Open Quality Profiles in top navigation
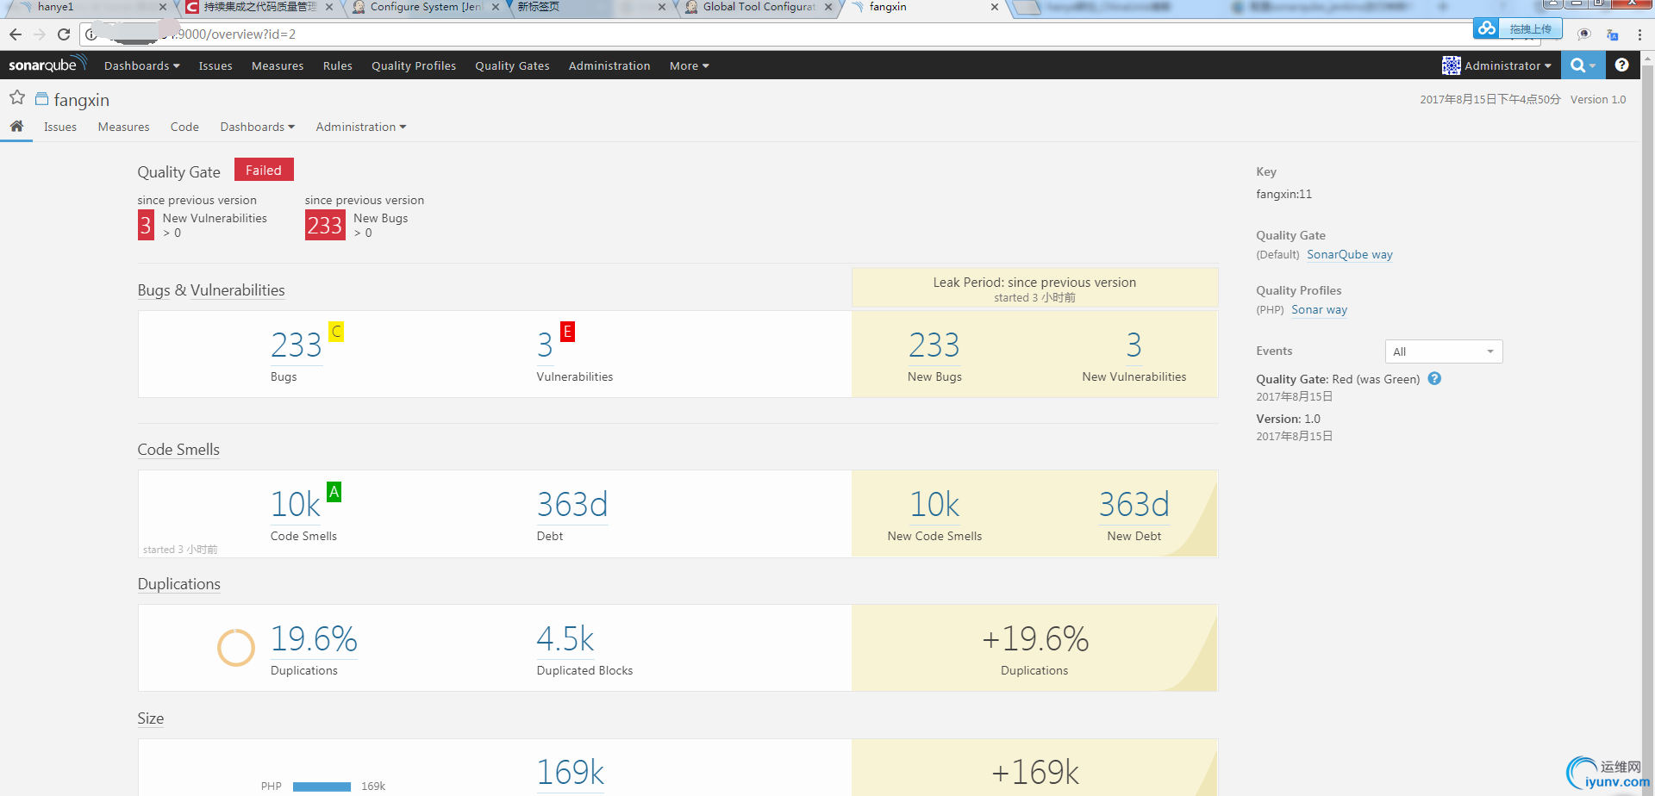The height and width of the screenshot is (796, 1655). pos(414,65)
